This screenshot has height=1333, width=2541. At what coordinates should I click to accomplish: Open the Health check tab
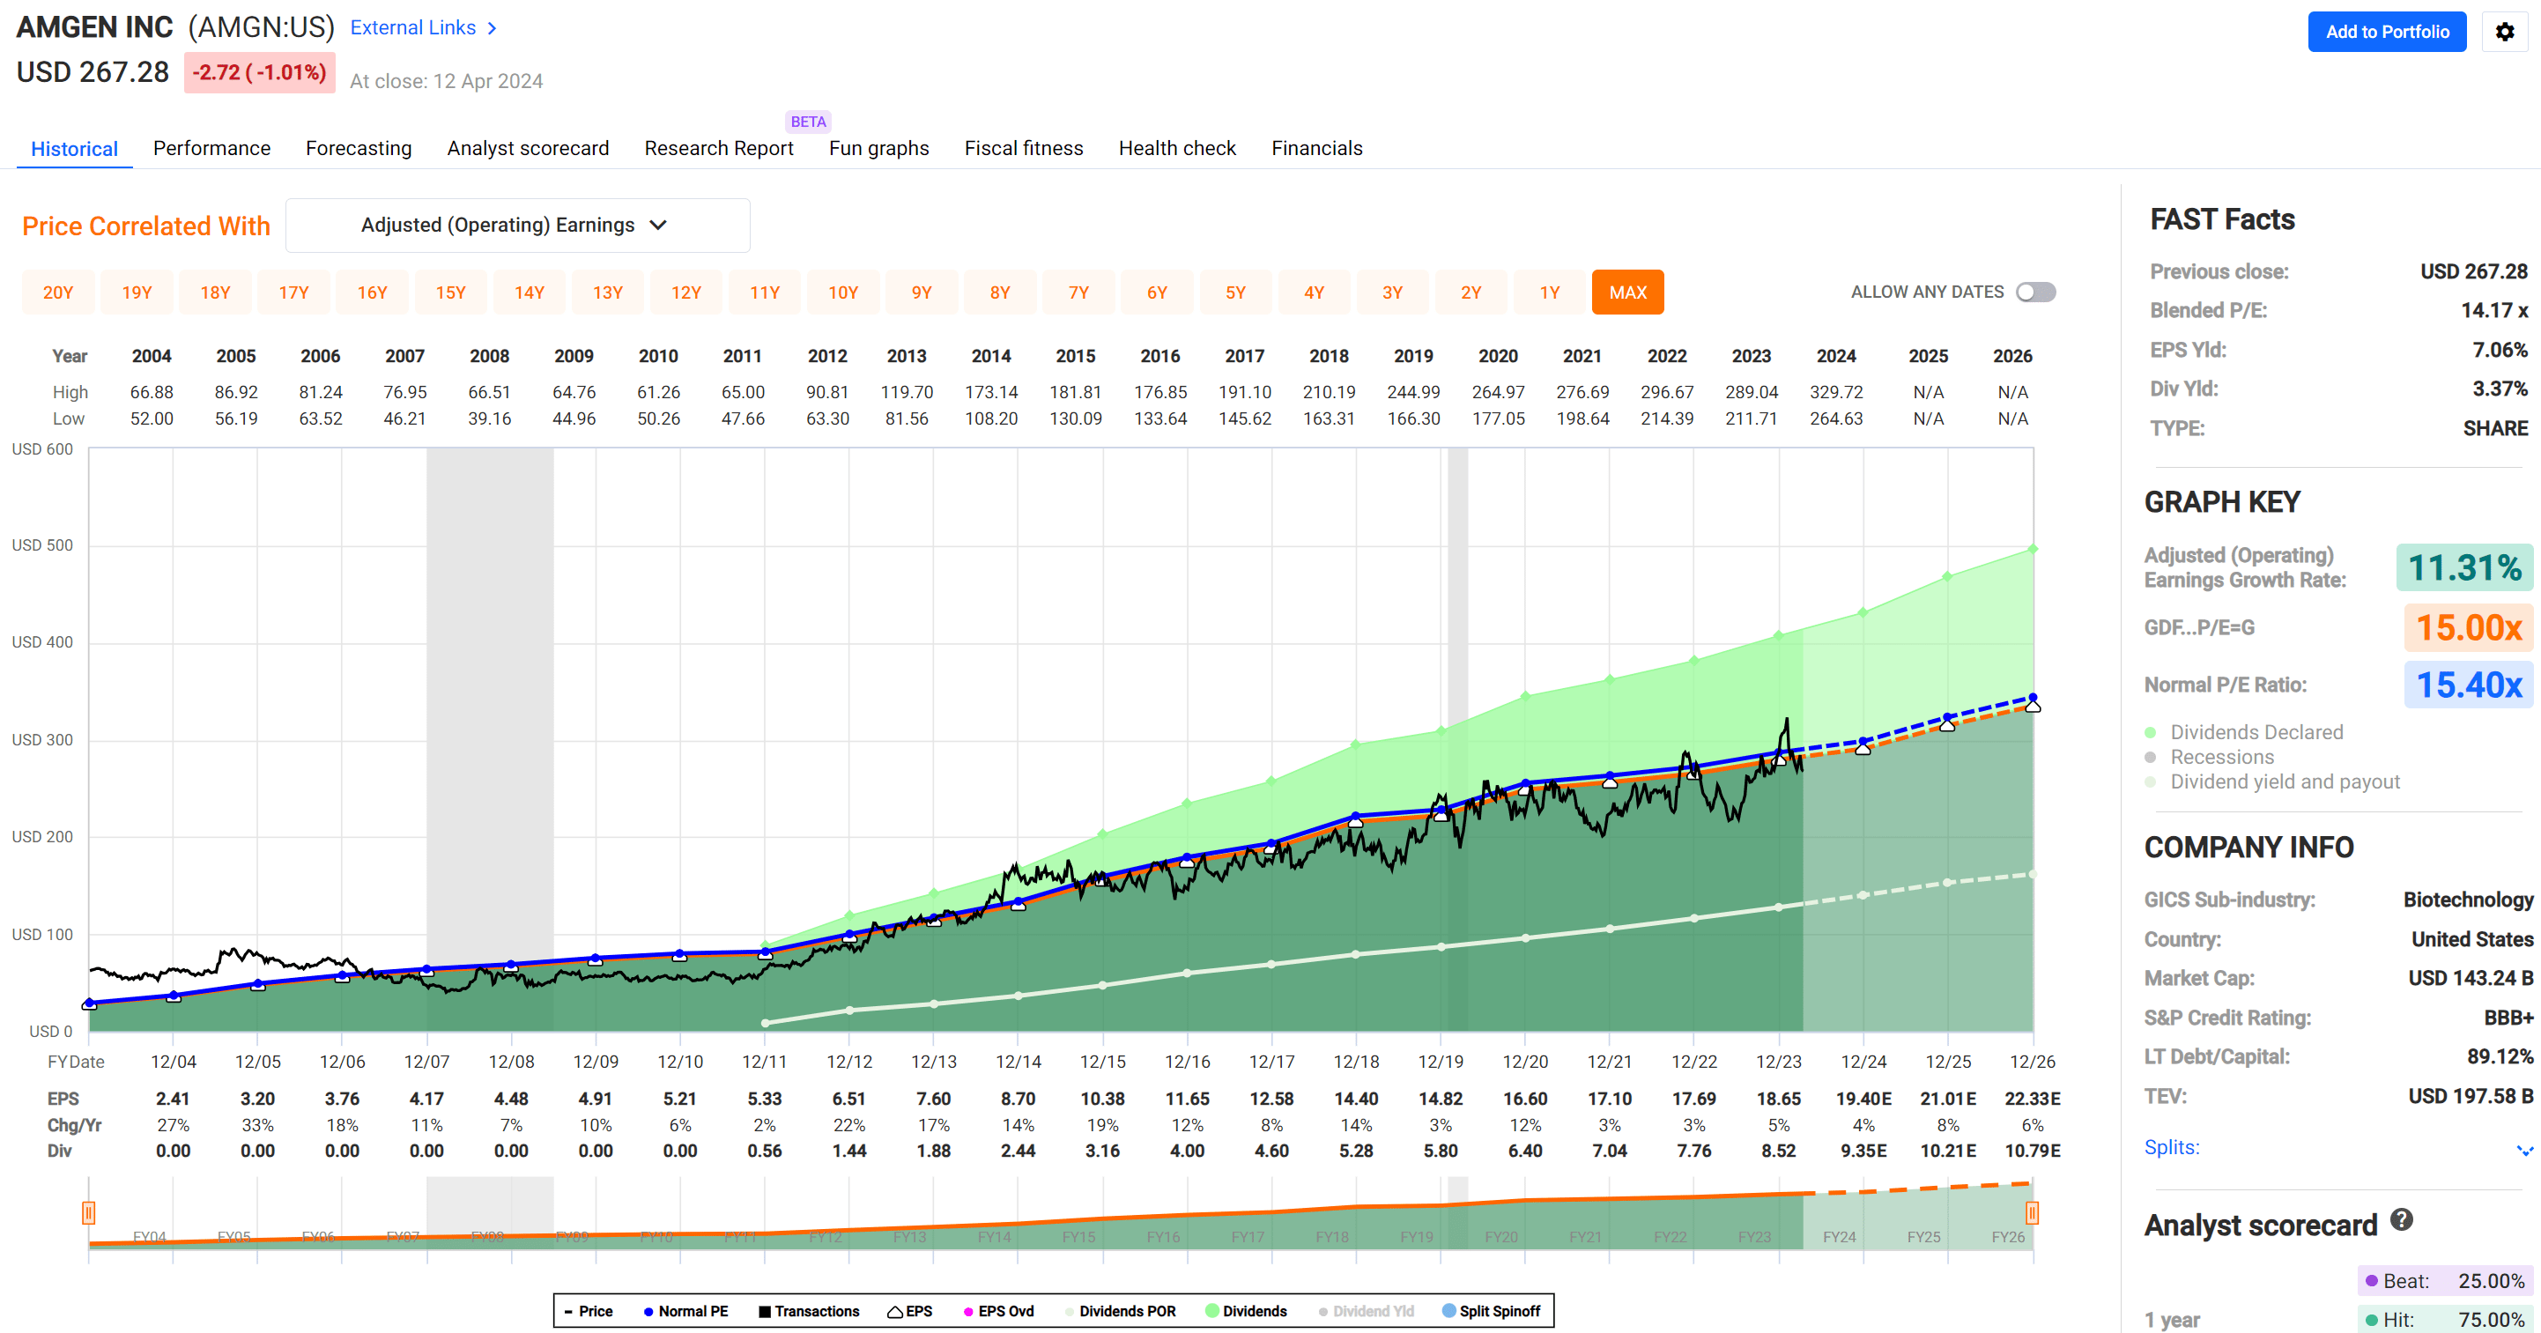[x=1177, y=148]
